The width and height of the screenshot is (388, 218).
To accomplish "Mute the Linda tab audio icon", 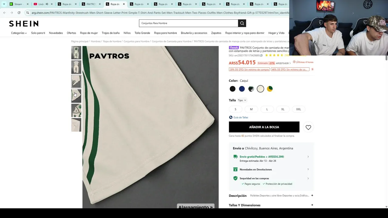I will (x=47, y=4).
